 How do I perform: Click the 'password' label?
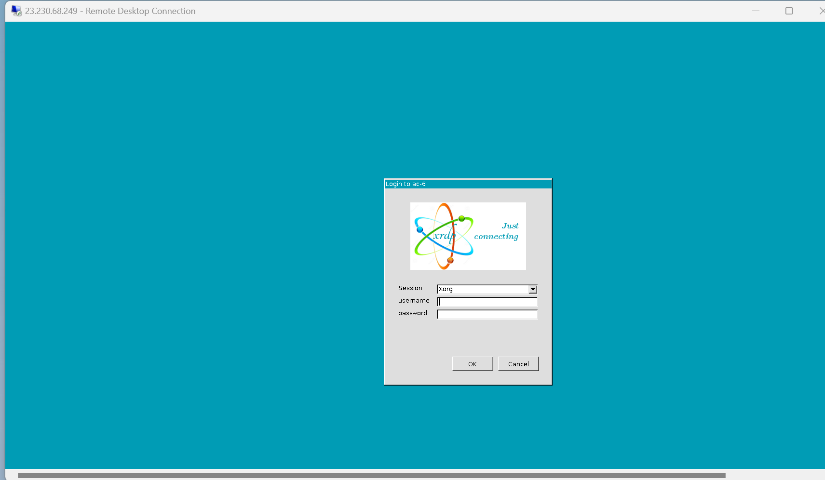coord(412,313)
